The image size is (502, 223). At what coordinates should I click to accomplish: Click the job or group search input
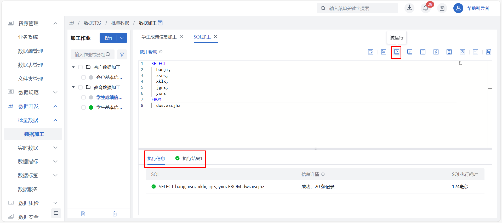click(92, 54)
